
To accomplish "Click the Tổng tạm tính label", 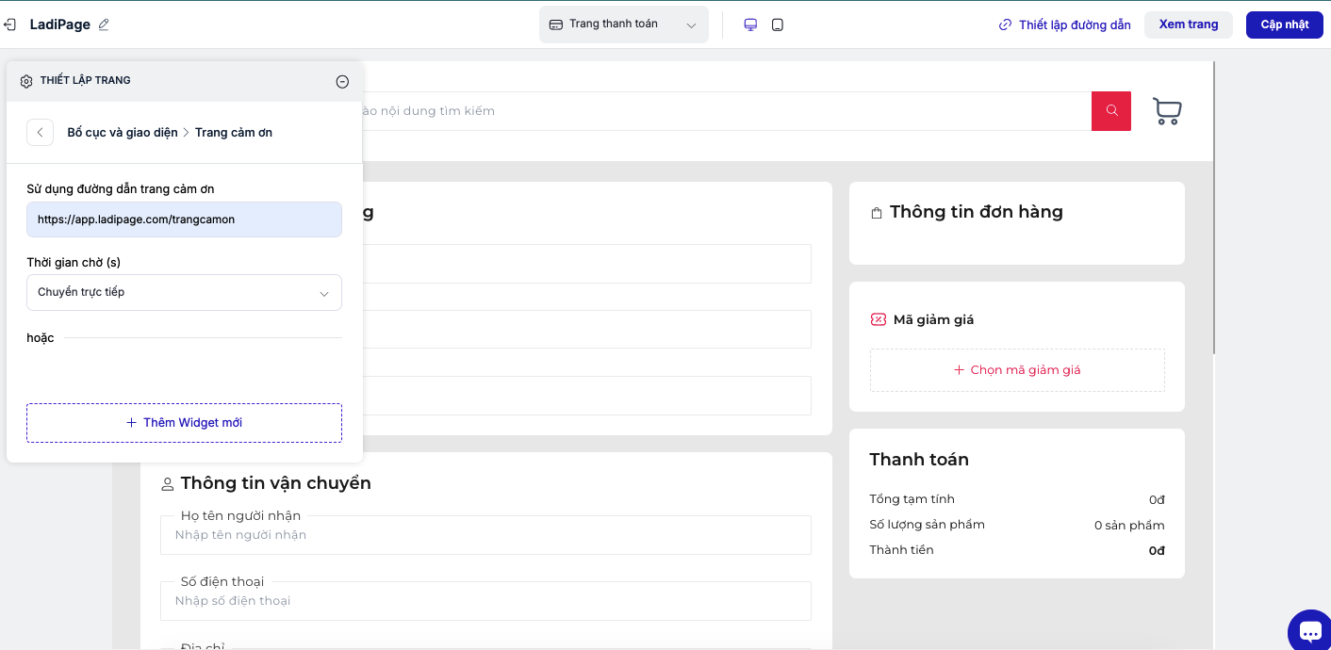I will (912, 499).
